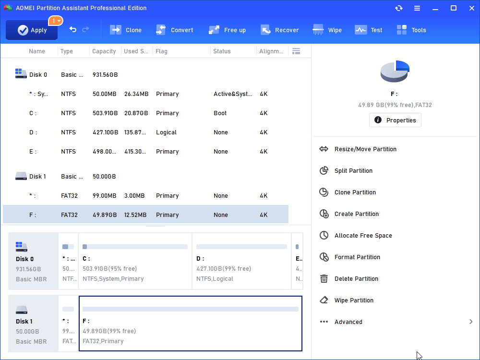Open the Clone toolbar menu
Image resolution: width=480 pixels, height=360 pixels.
[125, 30]
